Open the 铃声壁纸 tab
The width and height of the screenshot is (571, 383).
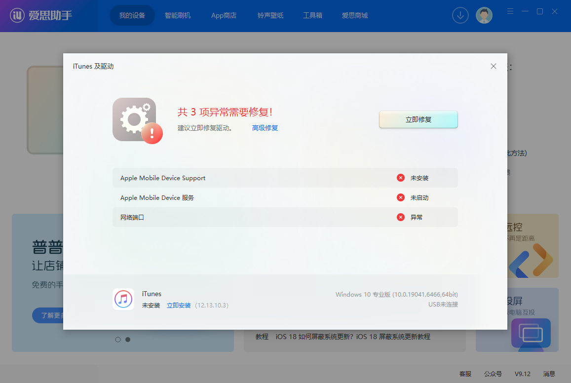point(270,15)
